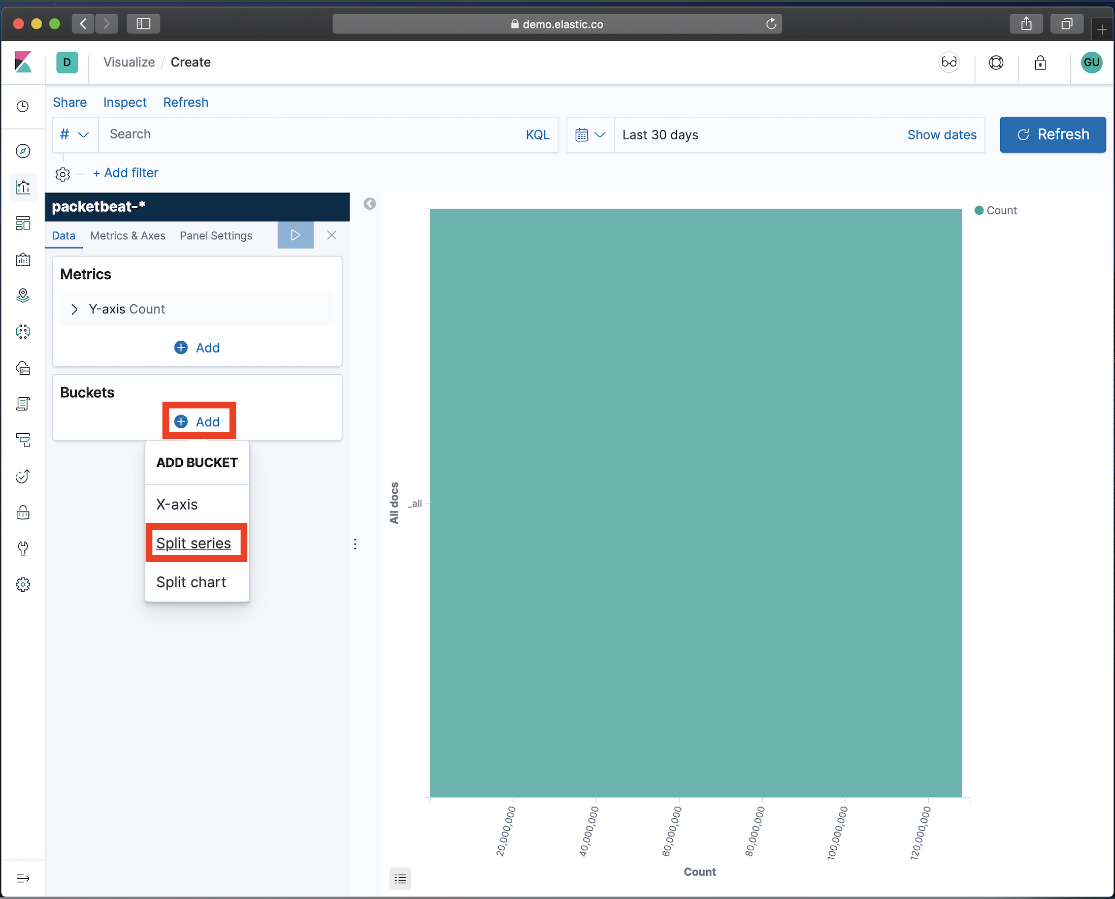The image size is (1115, 899).
Task: Open Management from the sidebar gear icon
Action: 23,584
